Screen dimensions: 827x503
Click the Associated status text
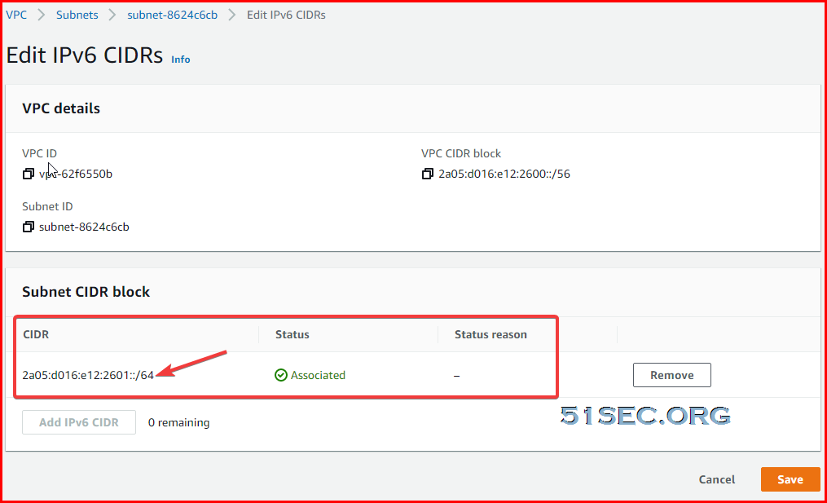tap(318, 375)
